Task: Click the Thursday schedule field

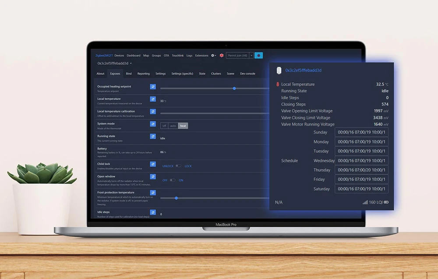Action: point(361,170)
